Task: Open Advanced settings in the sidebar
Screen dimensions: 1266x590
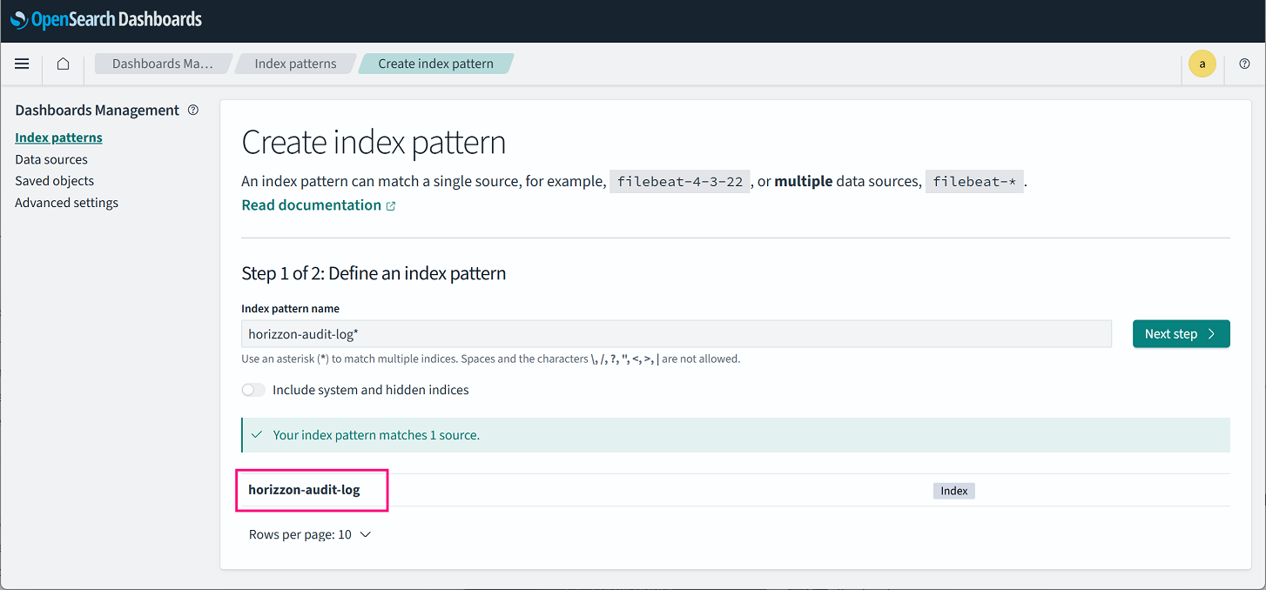Action: point(66,203)
